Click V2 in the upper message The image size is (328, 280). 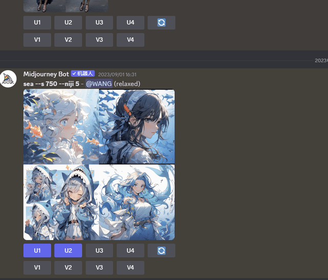(x=68, y=40)
